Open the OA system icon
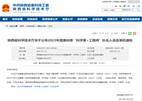The image size is (142, 101). click(x=129, y=6)
